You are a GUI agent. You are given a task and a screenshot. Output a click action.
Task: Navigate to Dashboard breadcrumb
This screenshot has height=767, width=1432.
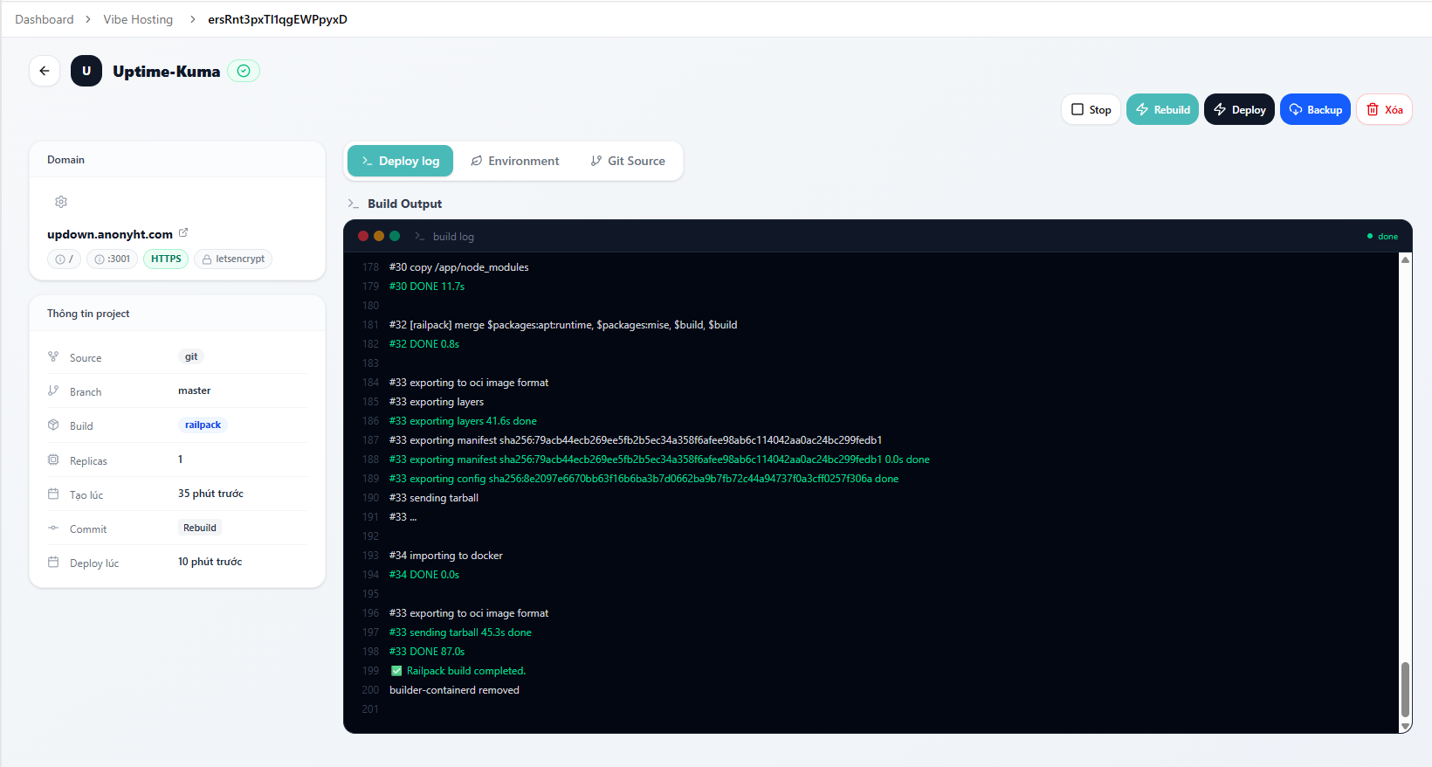coord(45,19)
